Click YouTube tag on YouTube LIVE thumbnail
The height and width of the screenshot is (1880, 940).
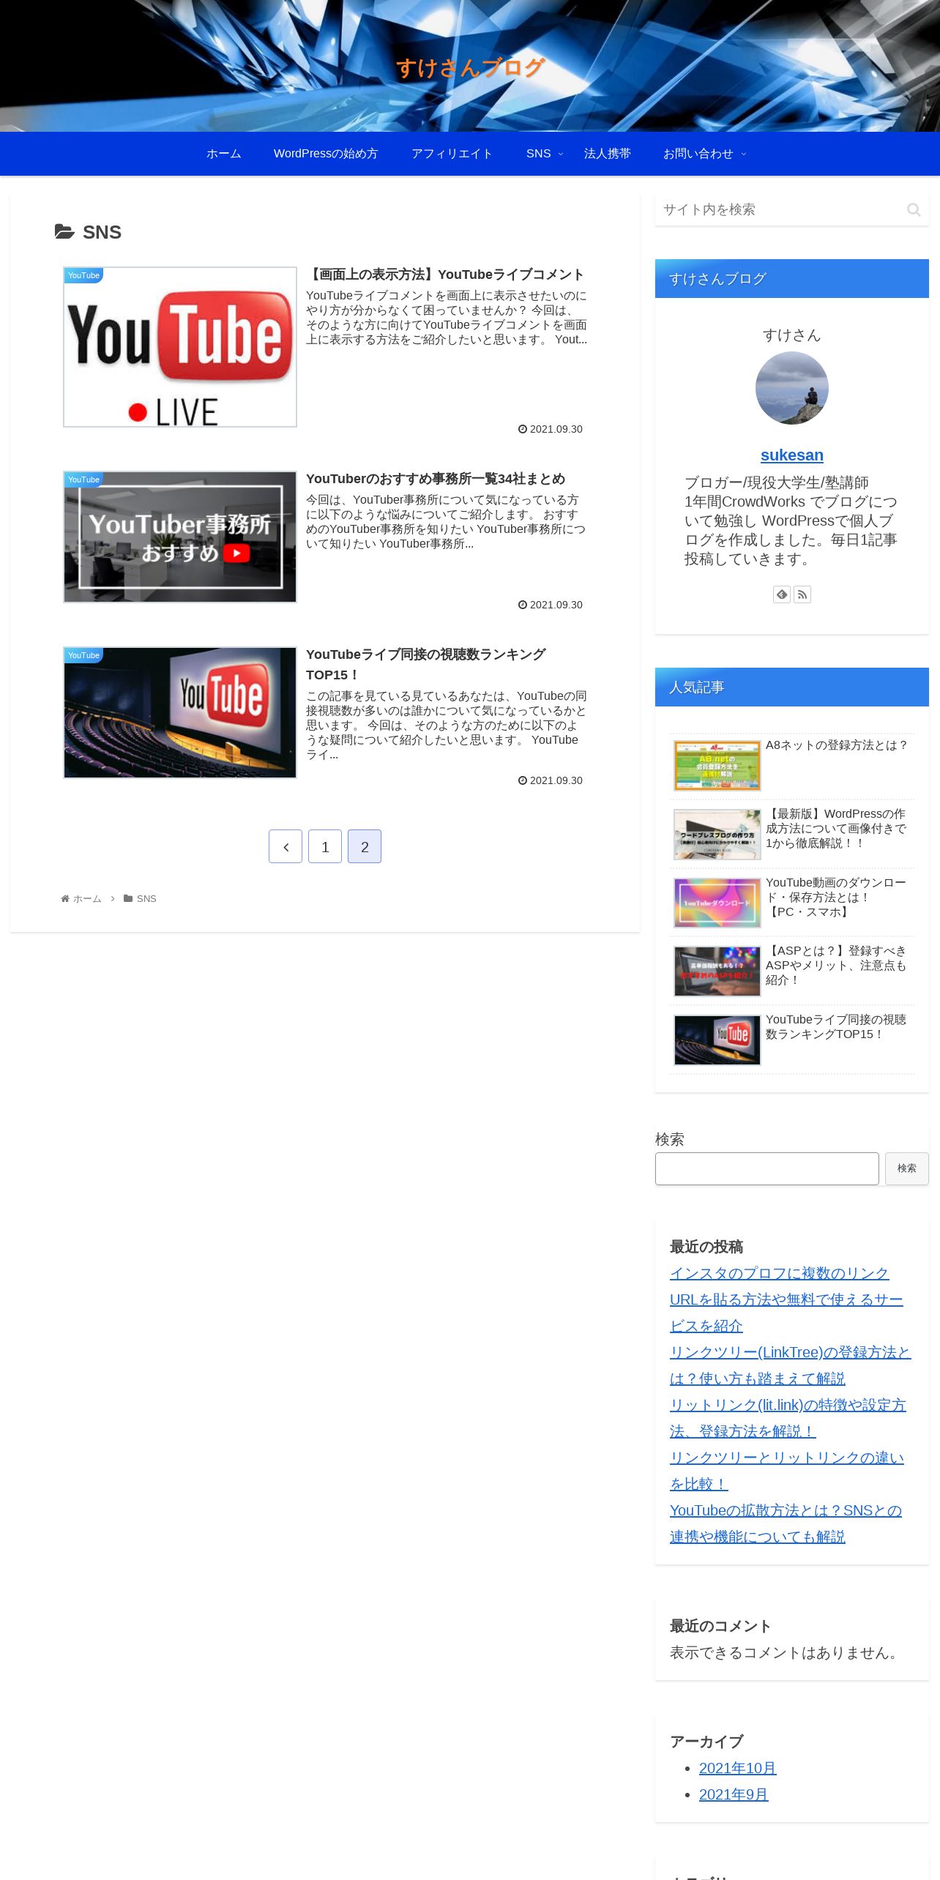pos(83,275)
